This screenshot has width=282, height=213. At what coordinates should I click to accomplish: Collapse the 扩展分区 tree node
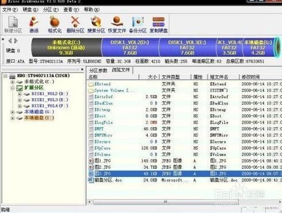13,88
